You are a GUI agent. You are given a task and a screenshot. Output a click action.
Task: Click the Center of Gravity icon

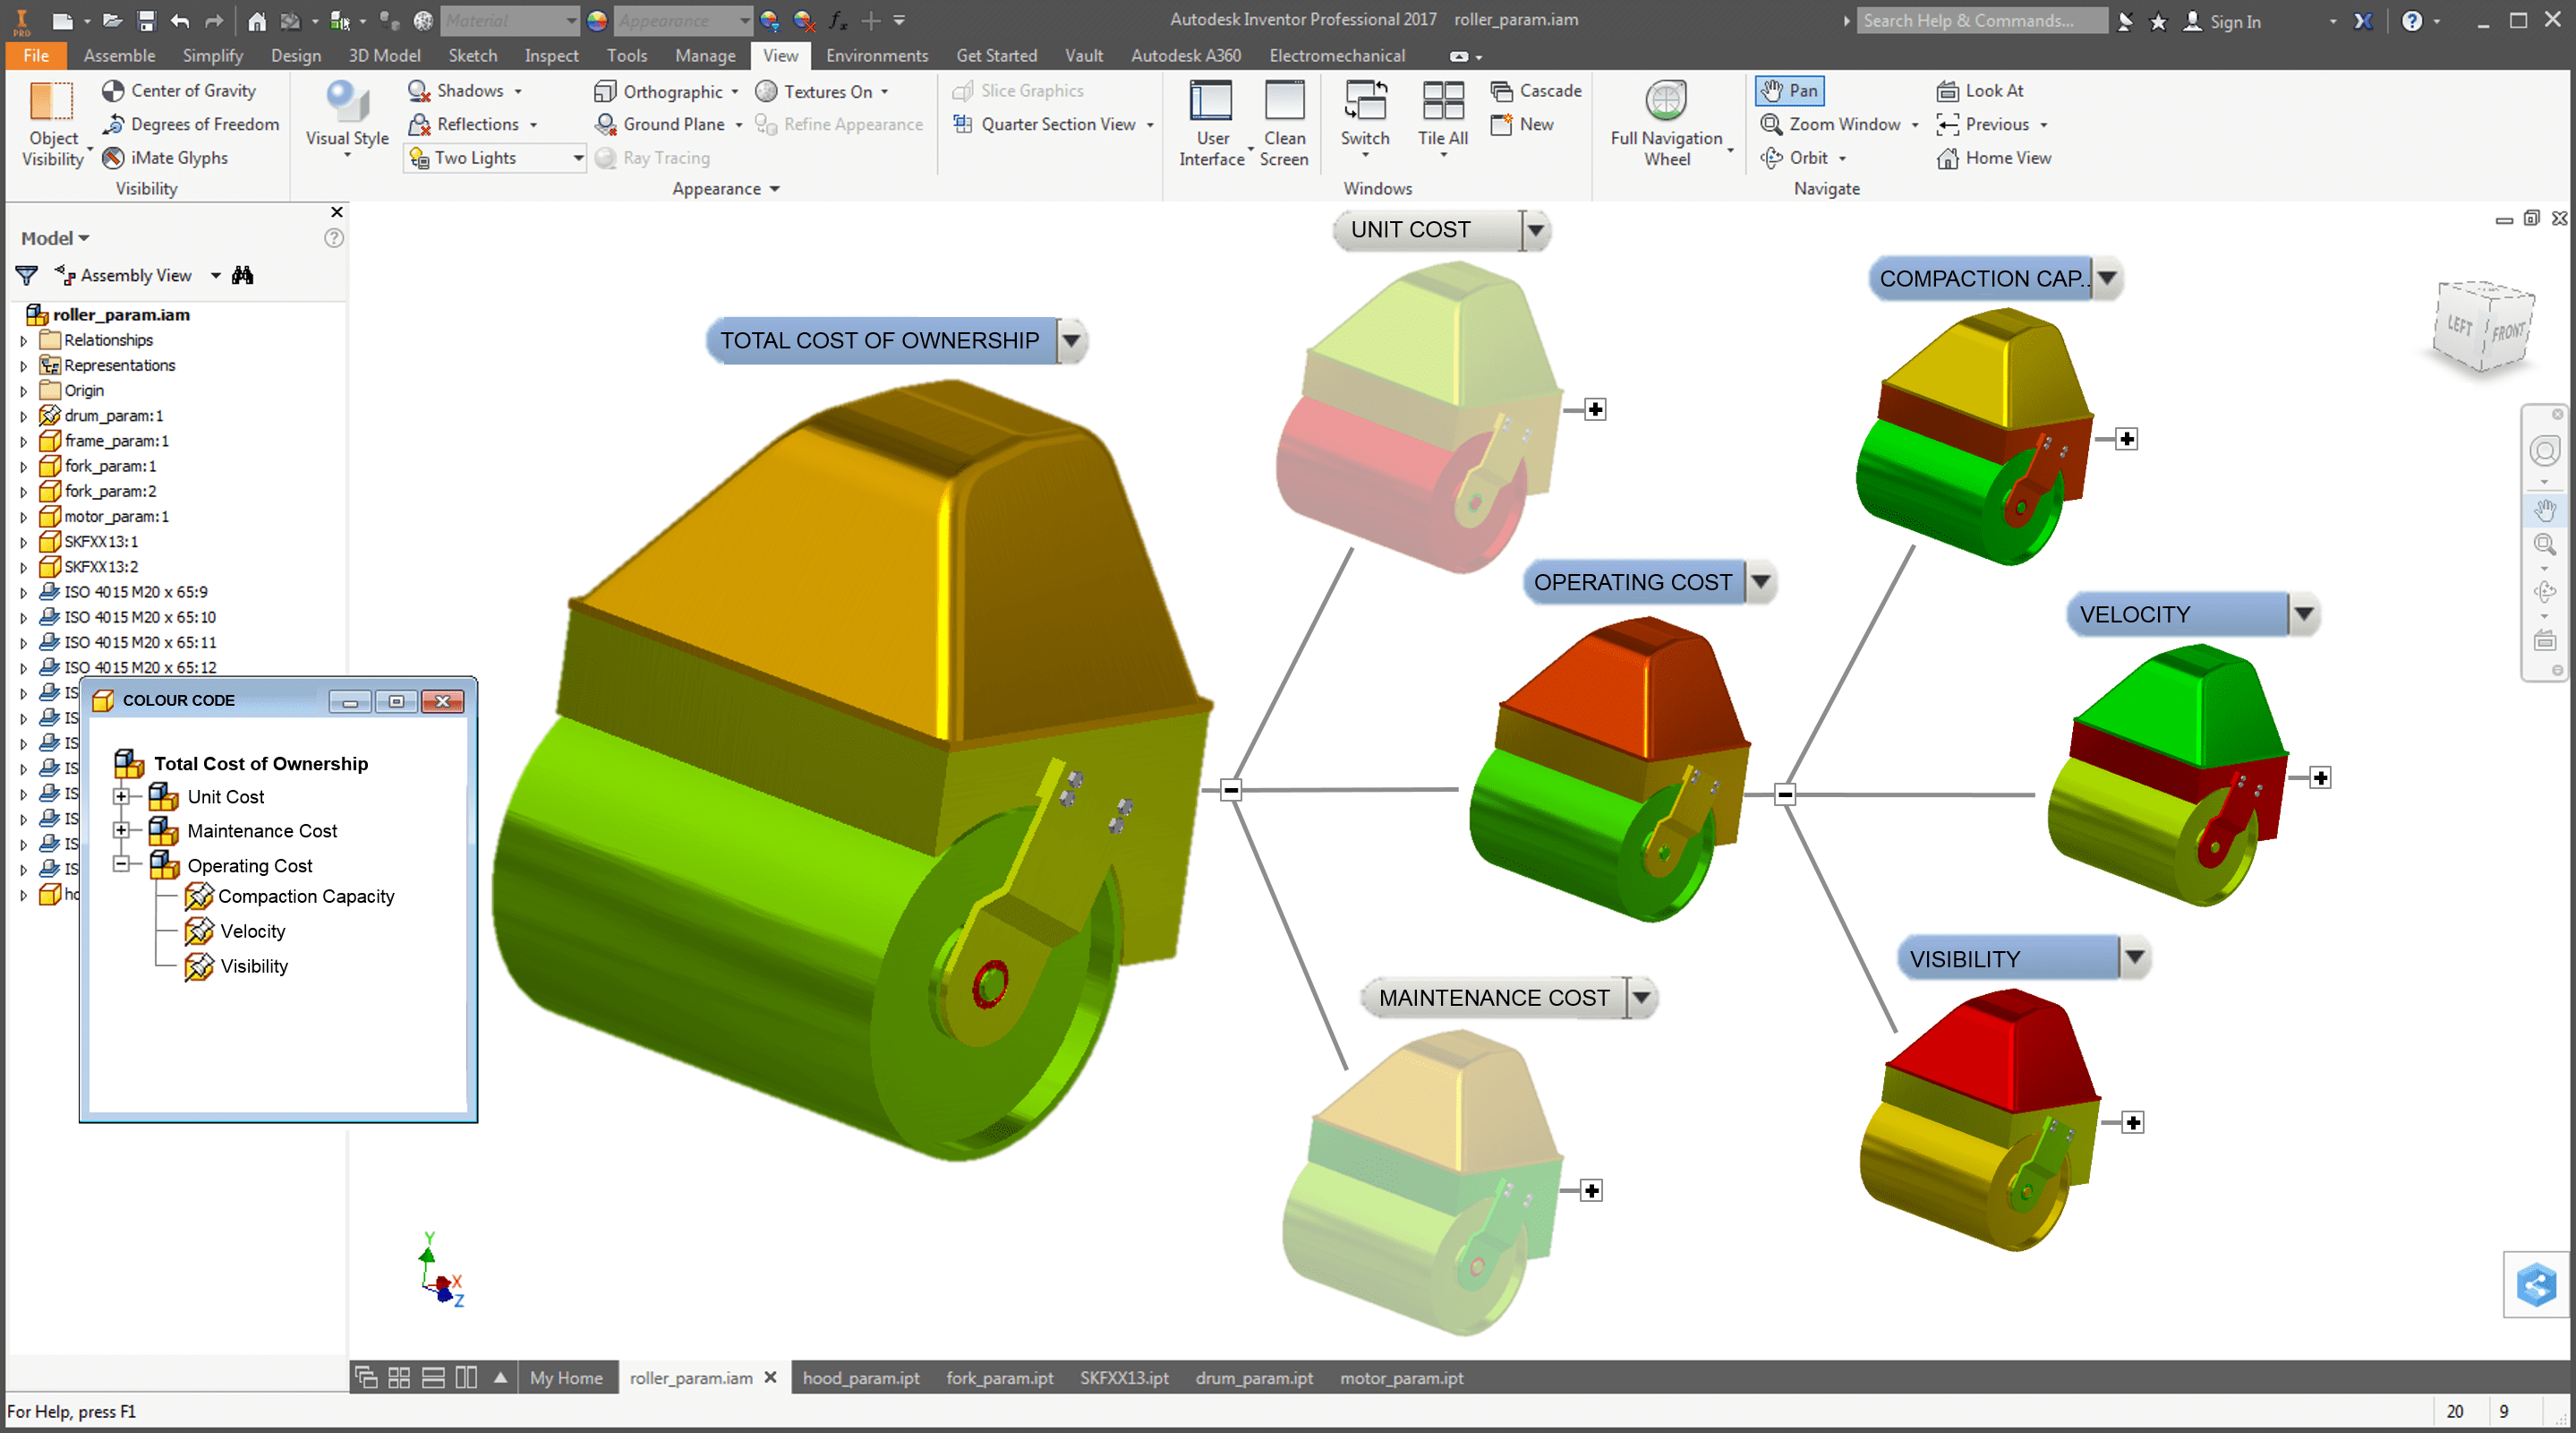[113, 91]
